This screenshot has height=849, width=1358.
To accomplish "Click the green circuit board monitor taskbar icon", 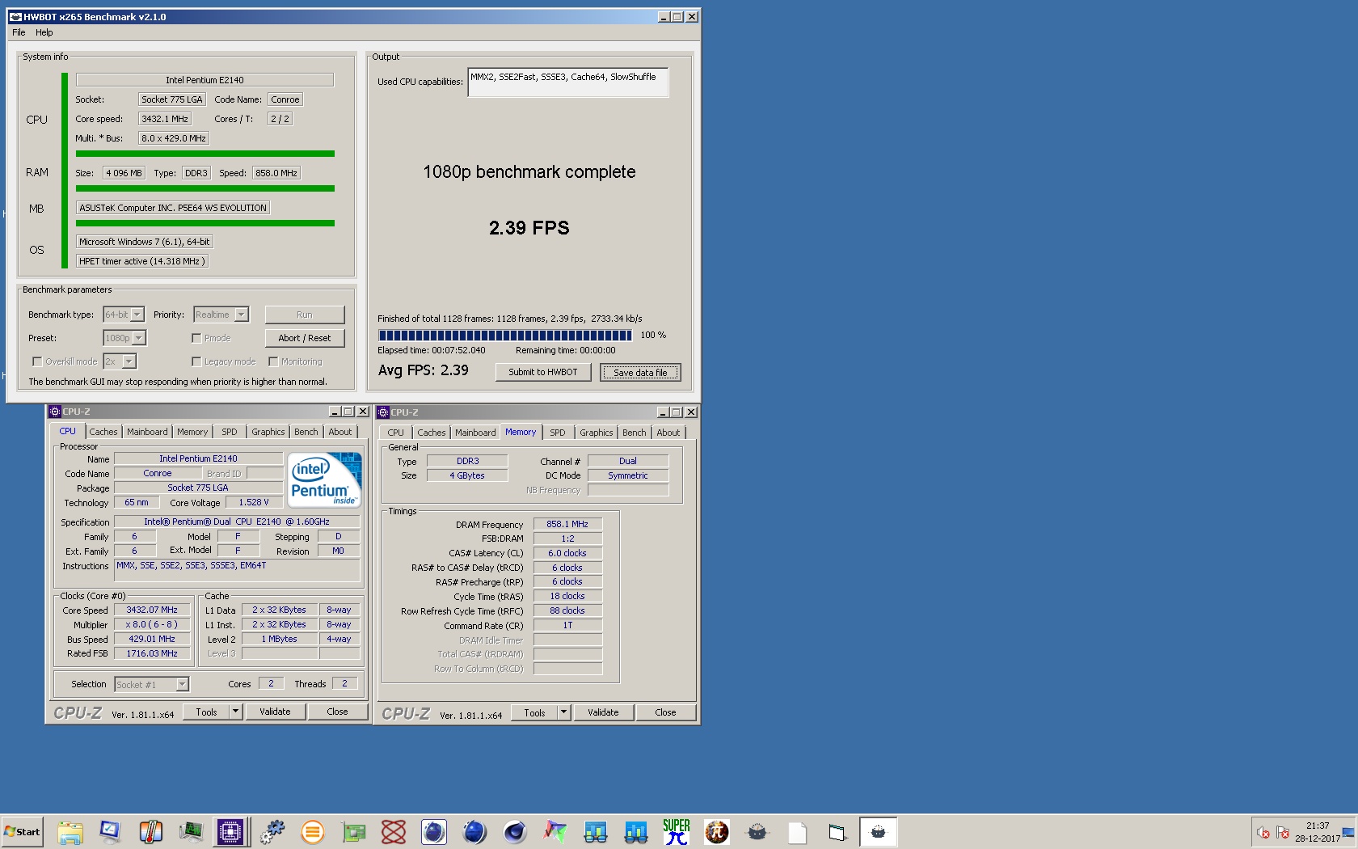I will [191, 831].
